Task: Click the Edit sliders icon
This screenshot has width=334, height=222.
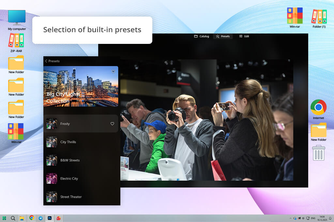Action: point(241,36)
